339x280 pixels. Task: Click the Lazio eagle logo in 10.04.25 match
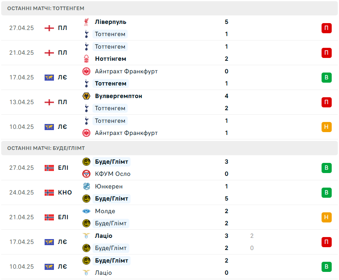tap(86, 273)
